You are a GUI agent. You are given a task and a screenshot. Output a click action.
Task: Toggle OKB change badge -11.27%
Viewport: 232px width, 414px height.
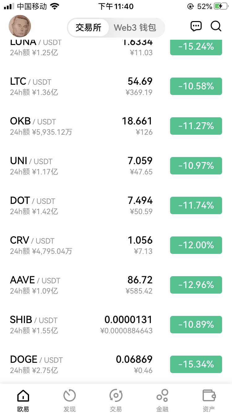[196, 126]
